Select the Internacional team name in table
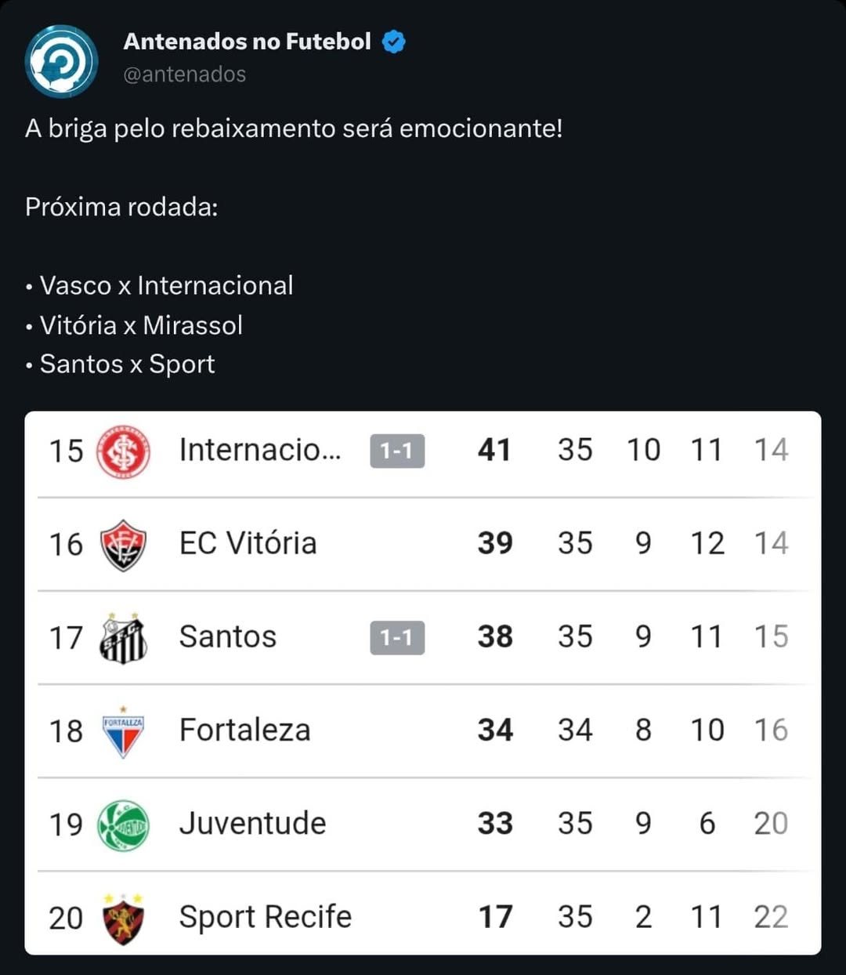The width and height of the screenshot is (846, 975). pos(260,451)
